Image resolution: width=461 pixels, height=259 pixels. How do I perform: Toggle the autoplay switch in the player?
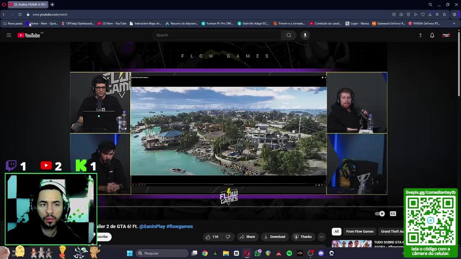click(380, 214)
